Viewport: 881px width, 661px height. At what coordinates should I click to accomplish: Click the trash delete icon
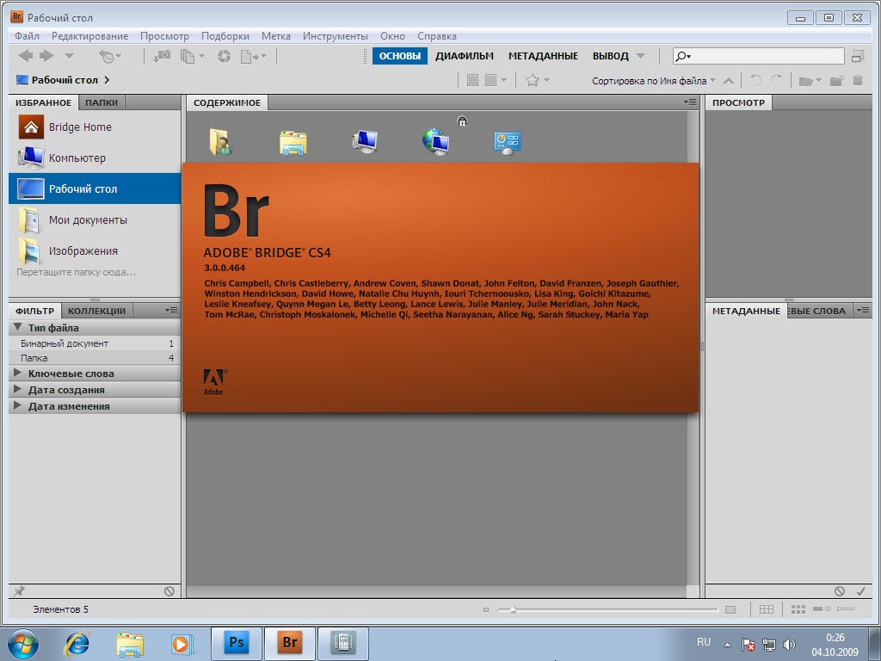[x=858, y=80]
